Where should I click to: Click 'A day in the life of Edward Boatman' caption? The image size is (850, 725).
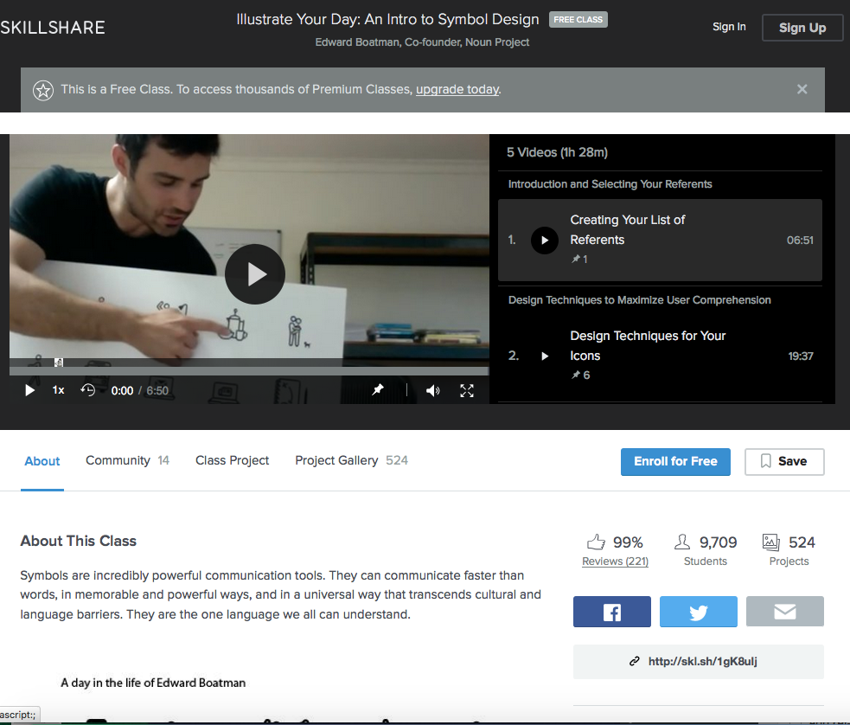(x=153, y=683)
